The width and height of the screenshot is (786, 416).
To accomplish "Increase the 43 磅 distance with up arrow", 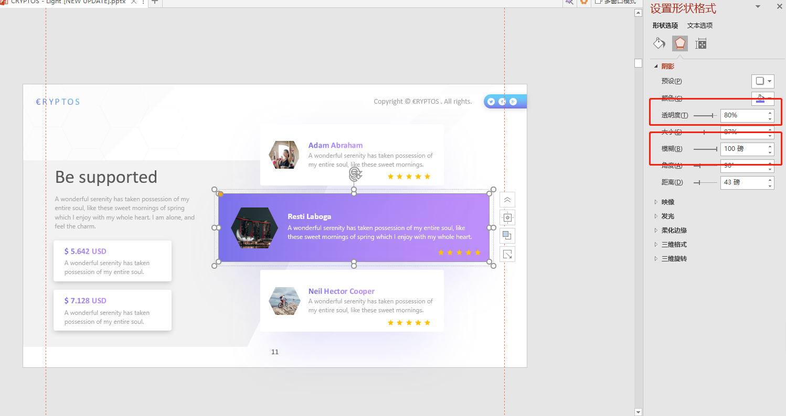I will point(770,180).
